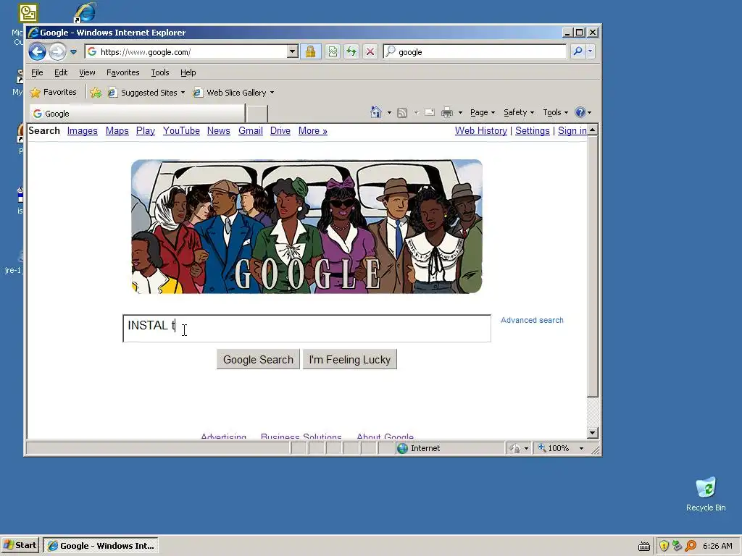Click the Google Search button
This screenshot has height=556, width=742.
[258, 359]
